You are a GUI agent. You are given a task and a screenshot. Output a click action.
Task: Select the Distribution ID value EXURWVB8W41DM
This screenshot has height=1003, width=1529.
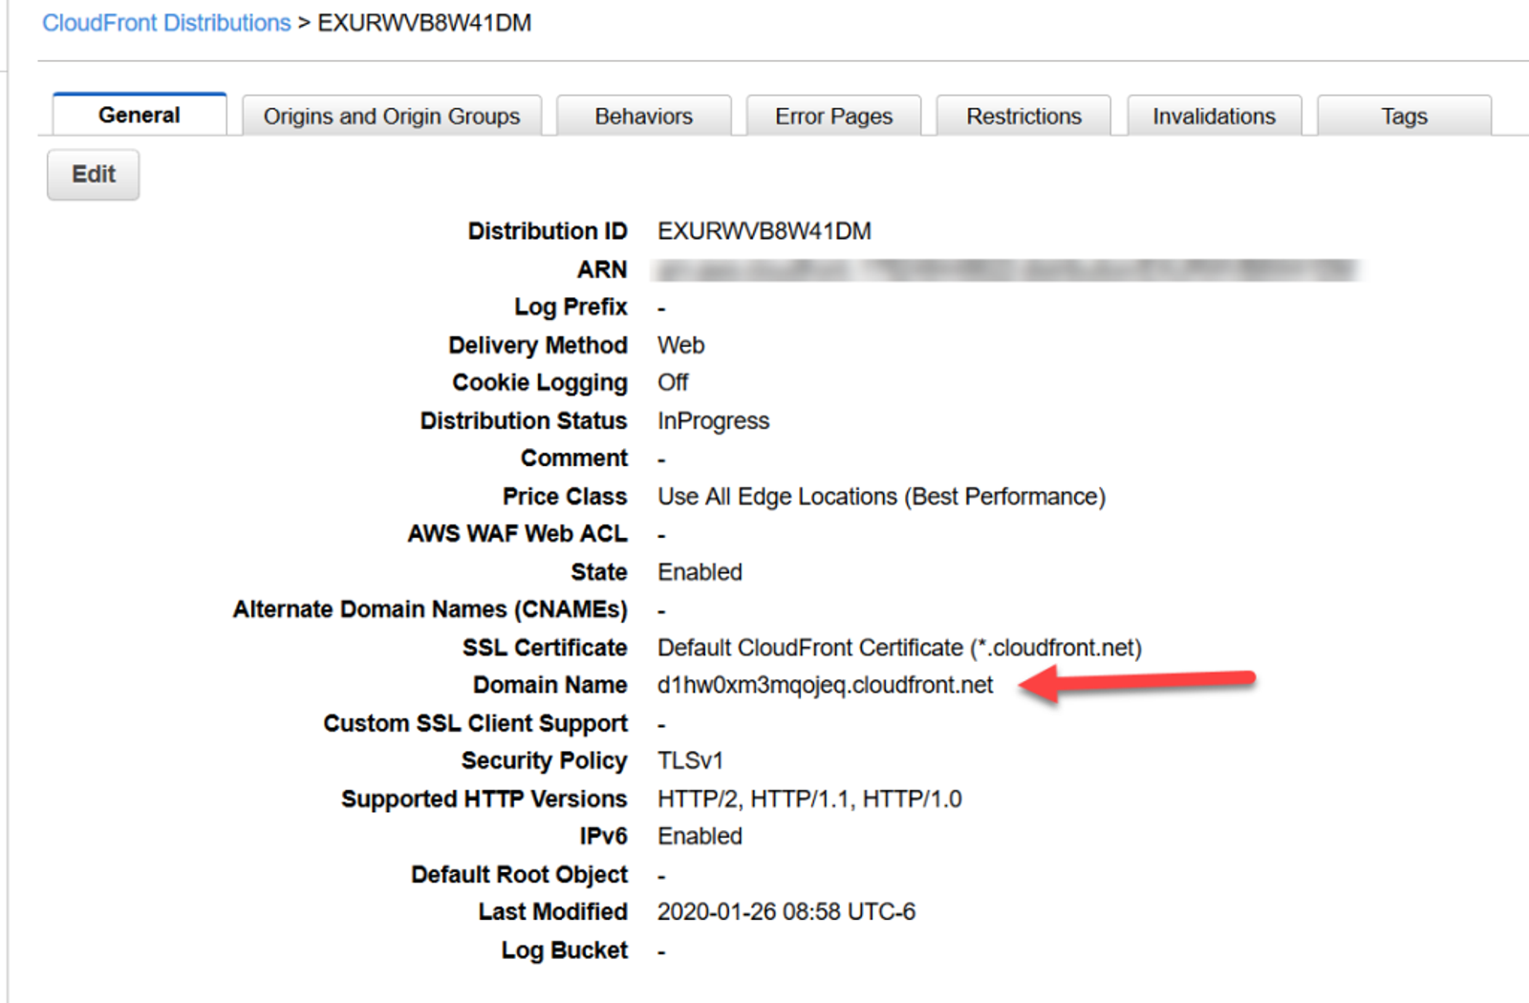tap(764, 231)
